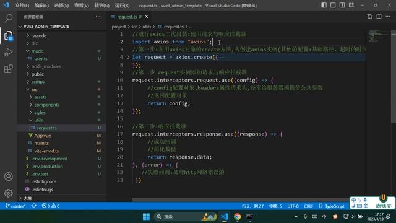Screen dimensions: 396x223
Task: Toggle bottom panel layout icon
Action: coord(333,5)
